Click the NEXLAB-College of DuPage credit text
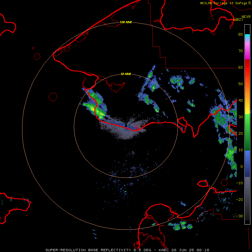The height and width of the screenshot is (252, 252). coord(225,3)
